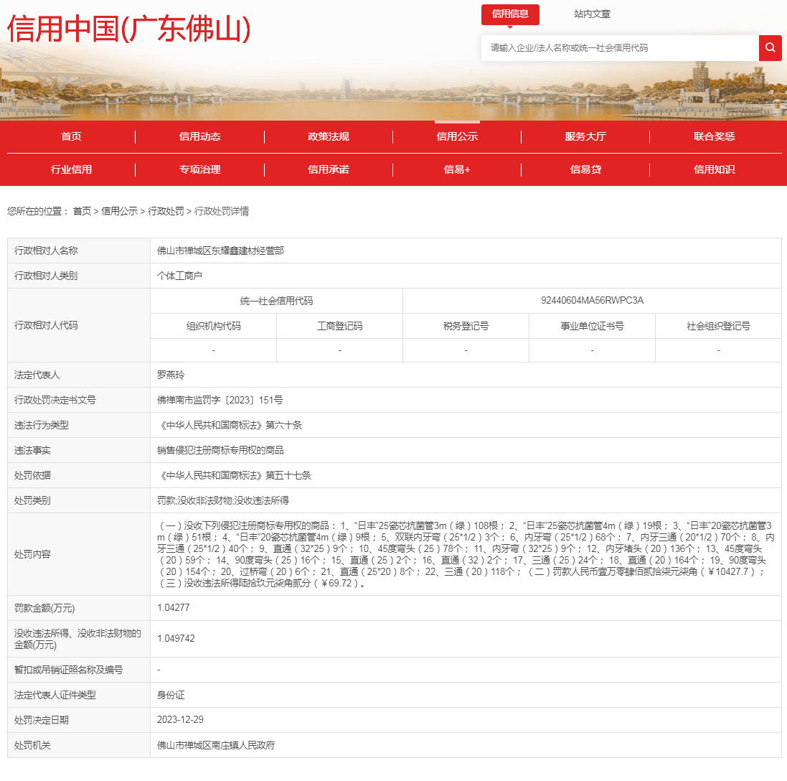Open the 首页 navigation menu item
Viewport: 787px width, 781px height.
pos(71,136)
